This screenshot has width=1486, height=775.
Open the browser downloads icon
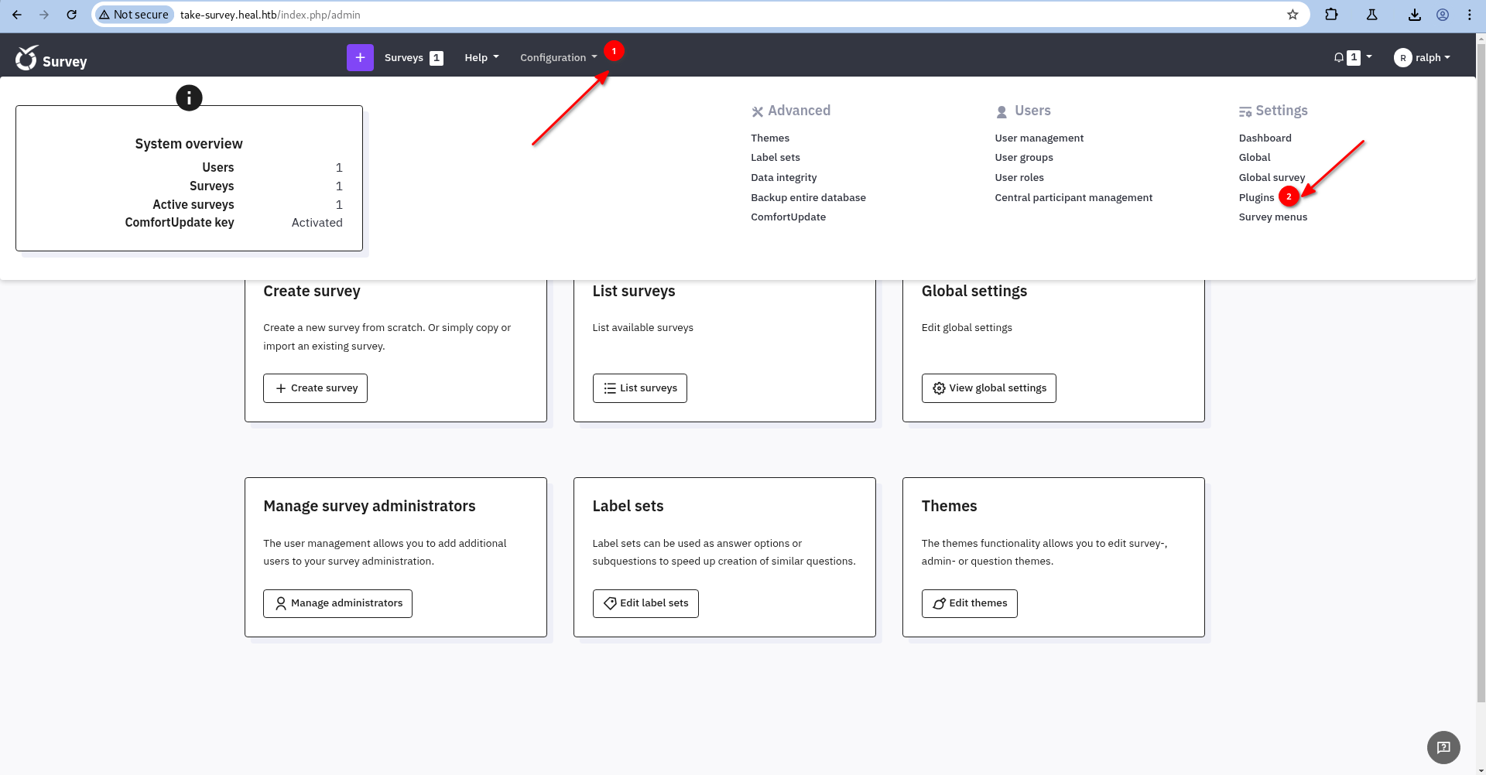pyautogui.click(x=1414, y=15)
